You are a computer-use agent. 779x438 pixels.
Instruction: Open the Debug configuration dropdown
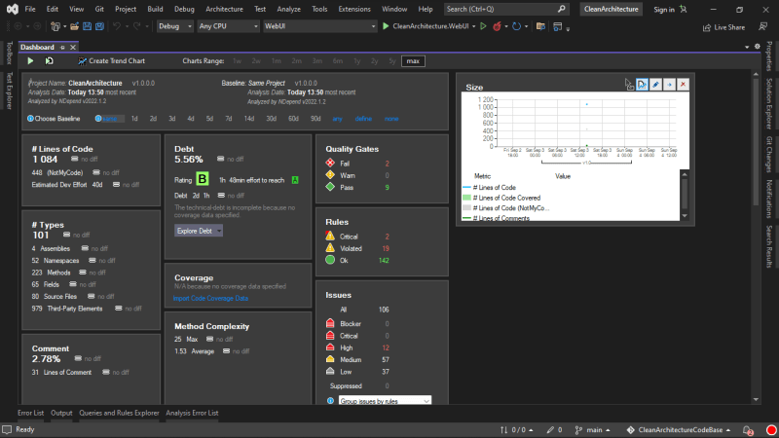tap(175, 26)
